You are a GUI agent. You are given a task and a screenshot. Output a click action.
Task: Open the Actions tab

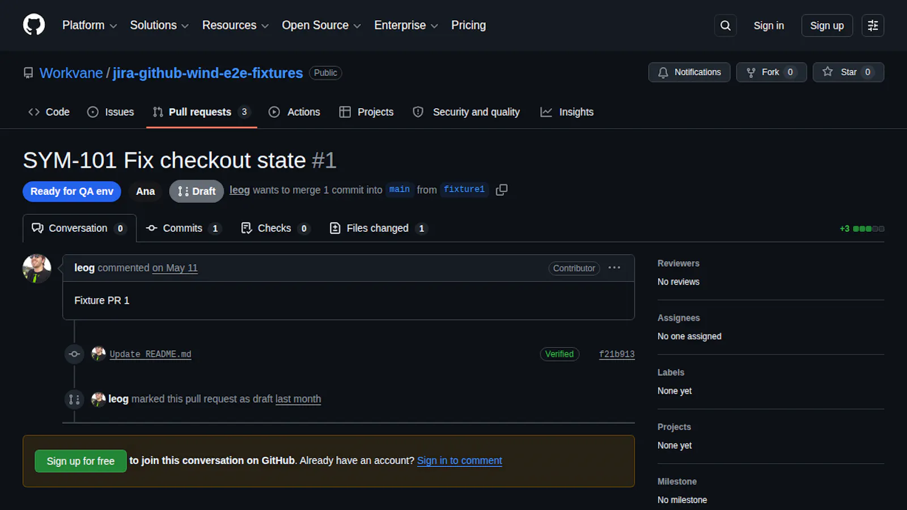(x=294, y=112)
